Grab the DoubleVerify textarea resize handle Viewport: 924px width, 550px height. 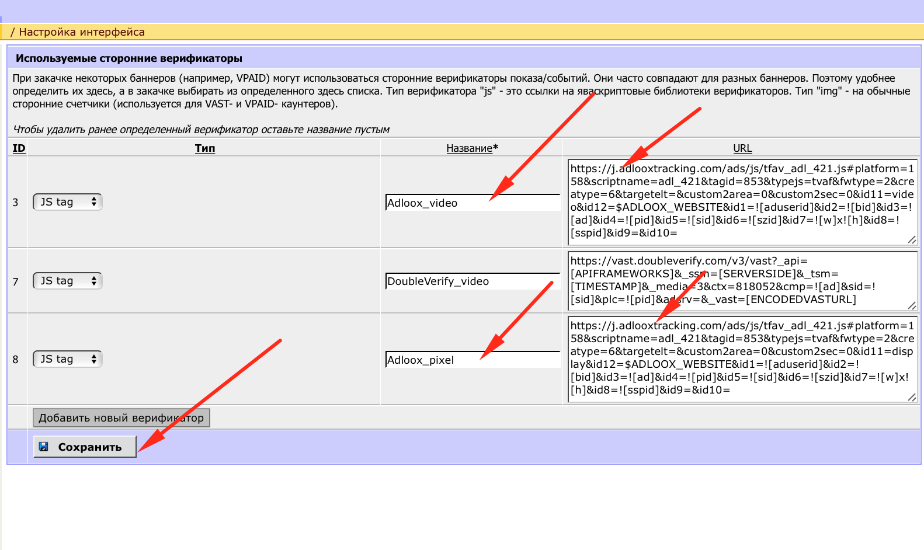912,305
